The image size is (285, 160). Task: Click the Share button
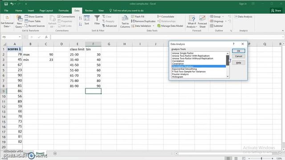[x=276, y=11]
